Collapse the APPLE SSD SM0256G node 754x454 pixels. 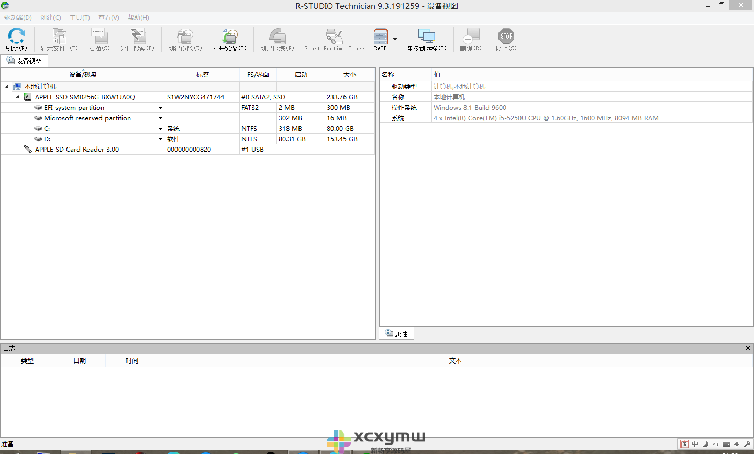point(17,97)
